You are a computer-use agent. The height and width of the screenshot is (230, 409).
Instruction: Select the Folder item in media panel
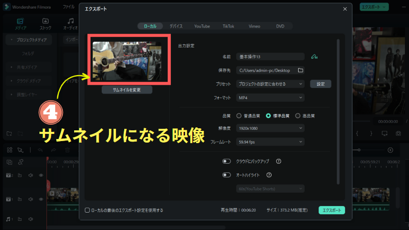(x=28, y=54)
